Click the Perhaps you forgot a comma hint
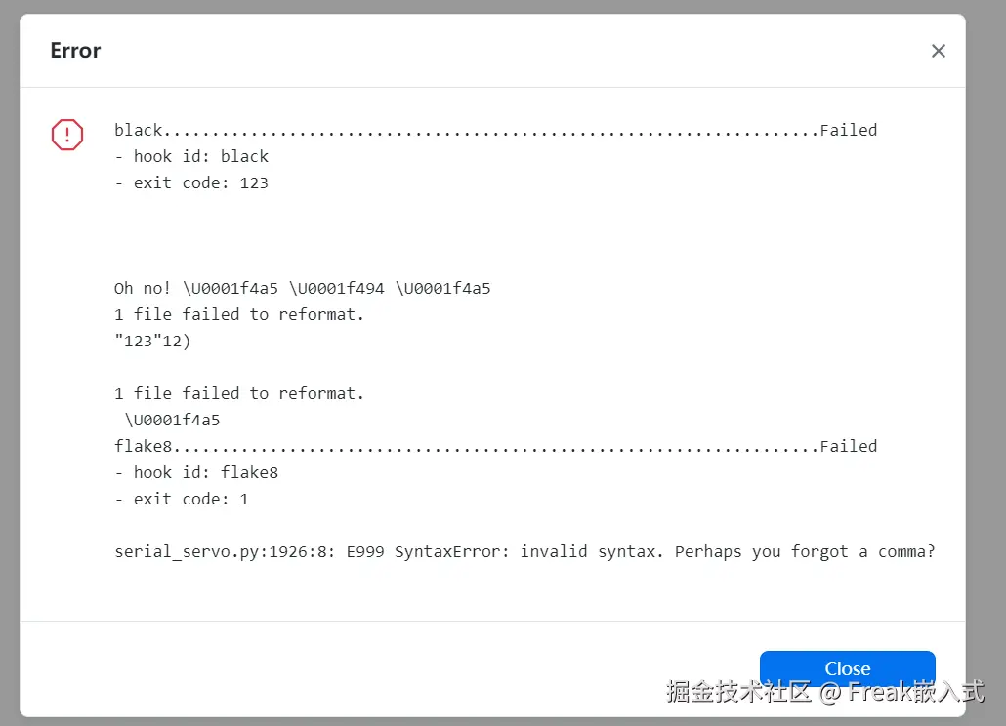The width and height of the screenshot is (1006, 726). point(805,551)
